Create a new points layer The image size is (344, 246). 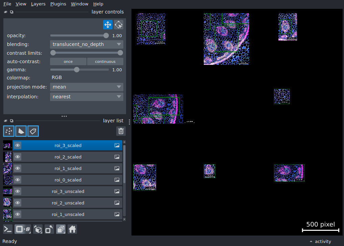(x=9, y=131)
